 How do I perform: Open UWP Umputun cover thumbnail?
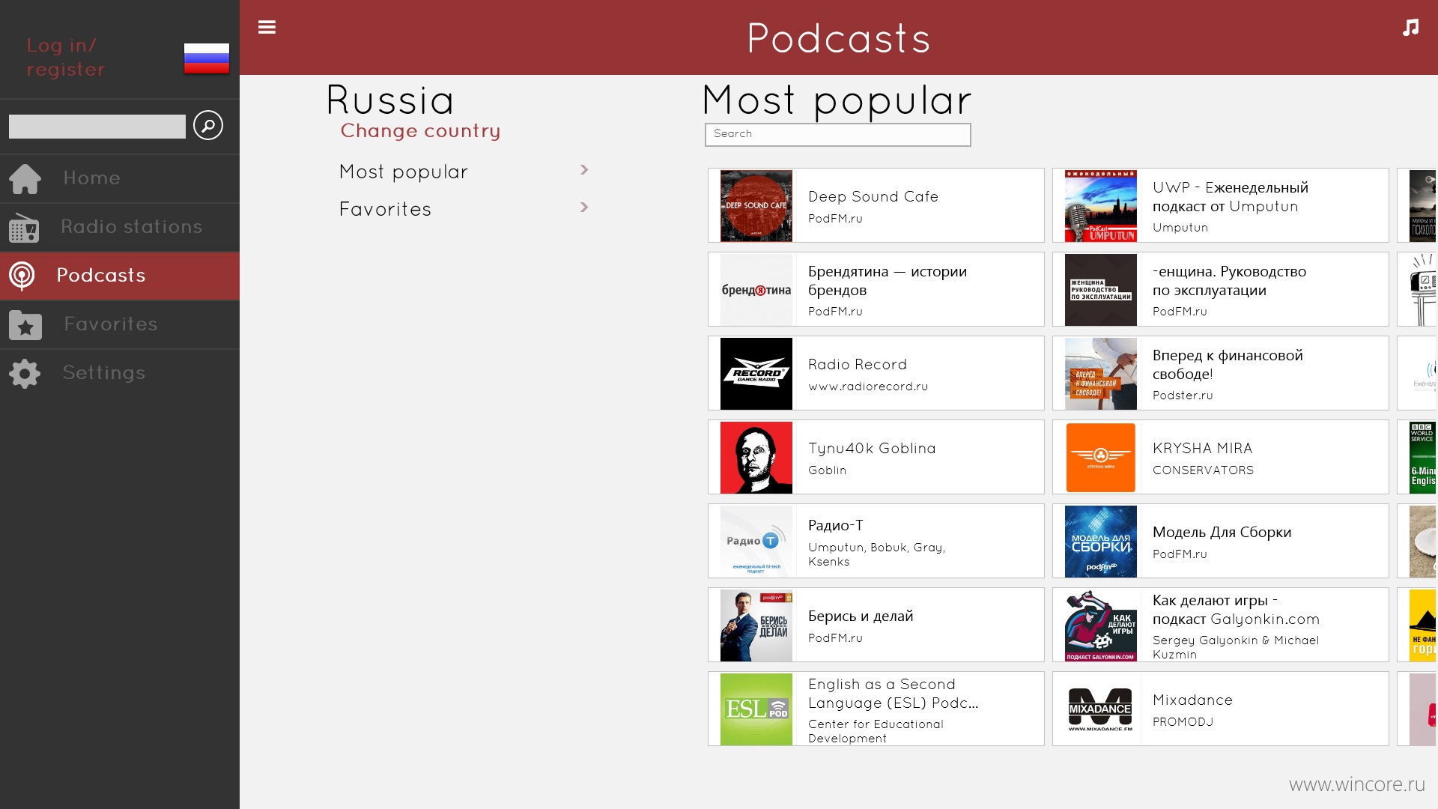tap(1100, 205)
